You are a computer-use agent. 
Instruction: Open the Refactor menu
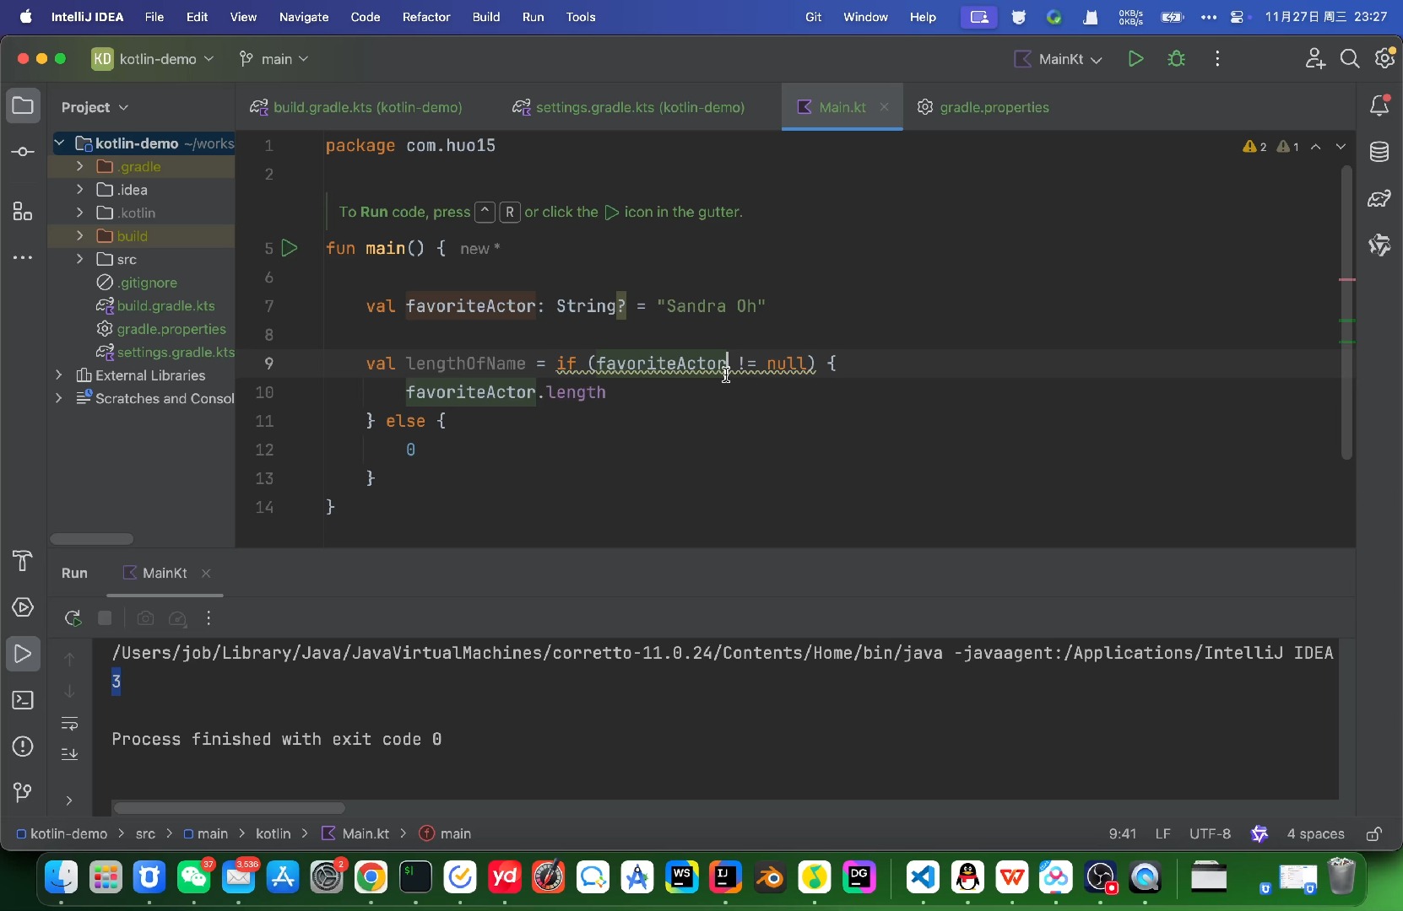point(426,17)
